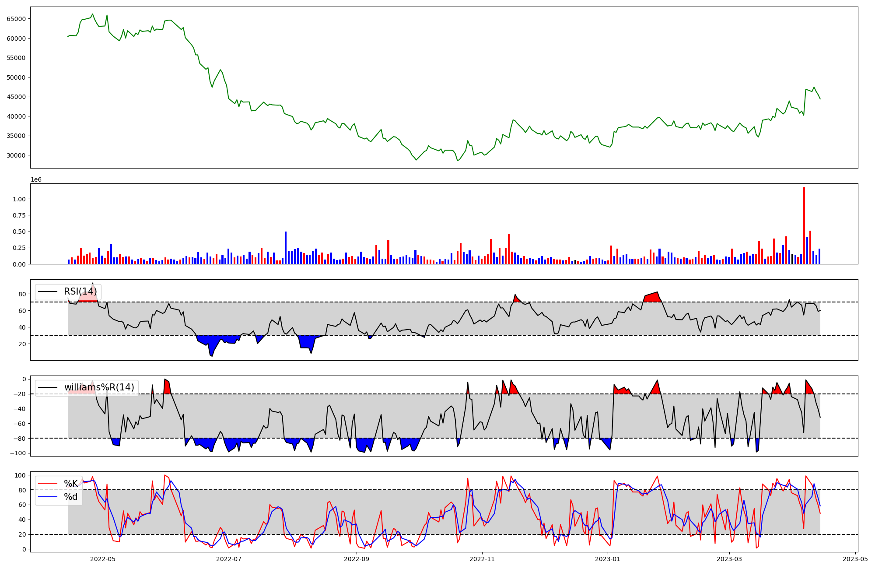875x569 pixels.
Task: Click the 2022-05 x-axis date label
Action: click(103, 559)
